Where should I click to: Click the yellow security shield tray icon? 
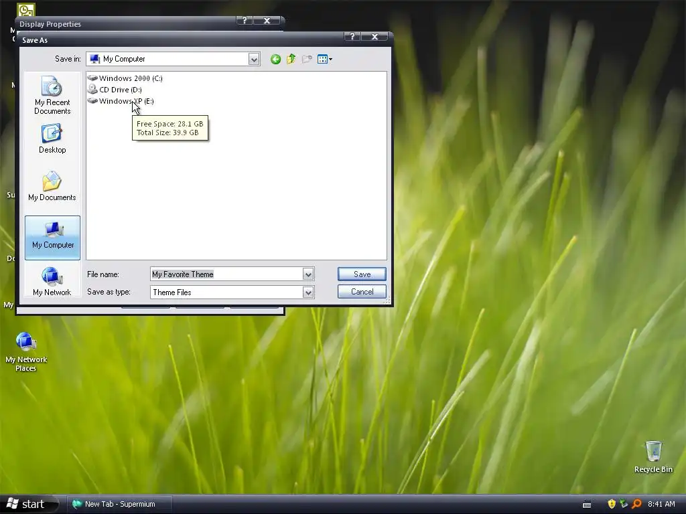(612, 504)
